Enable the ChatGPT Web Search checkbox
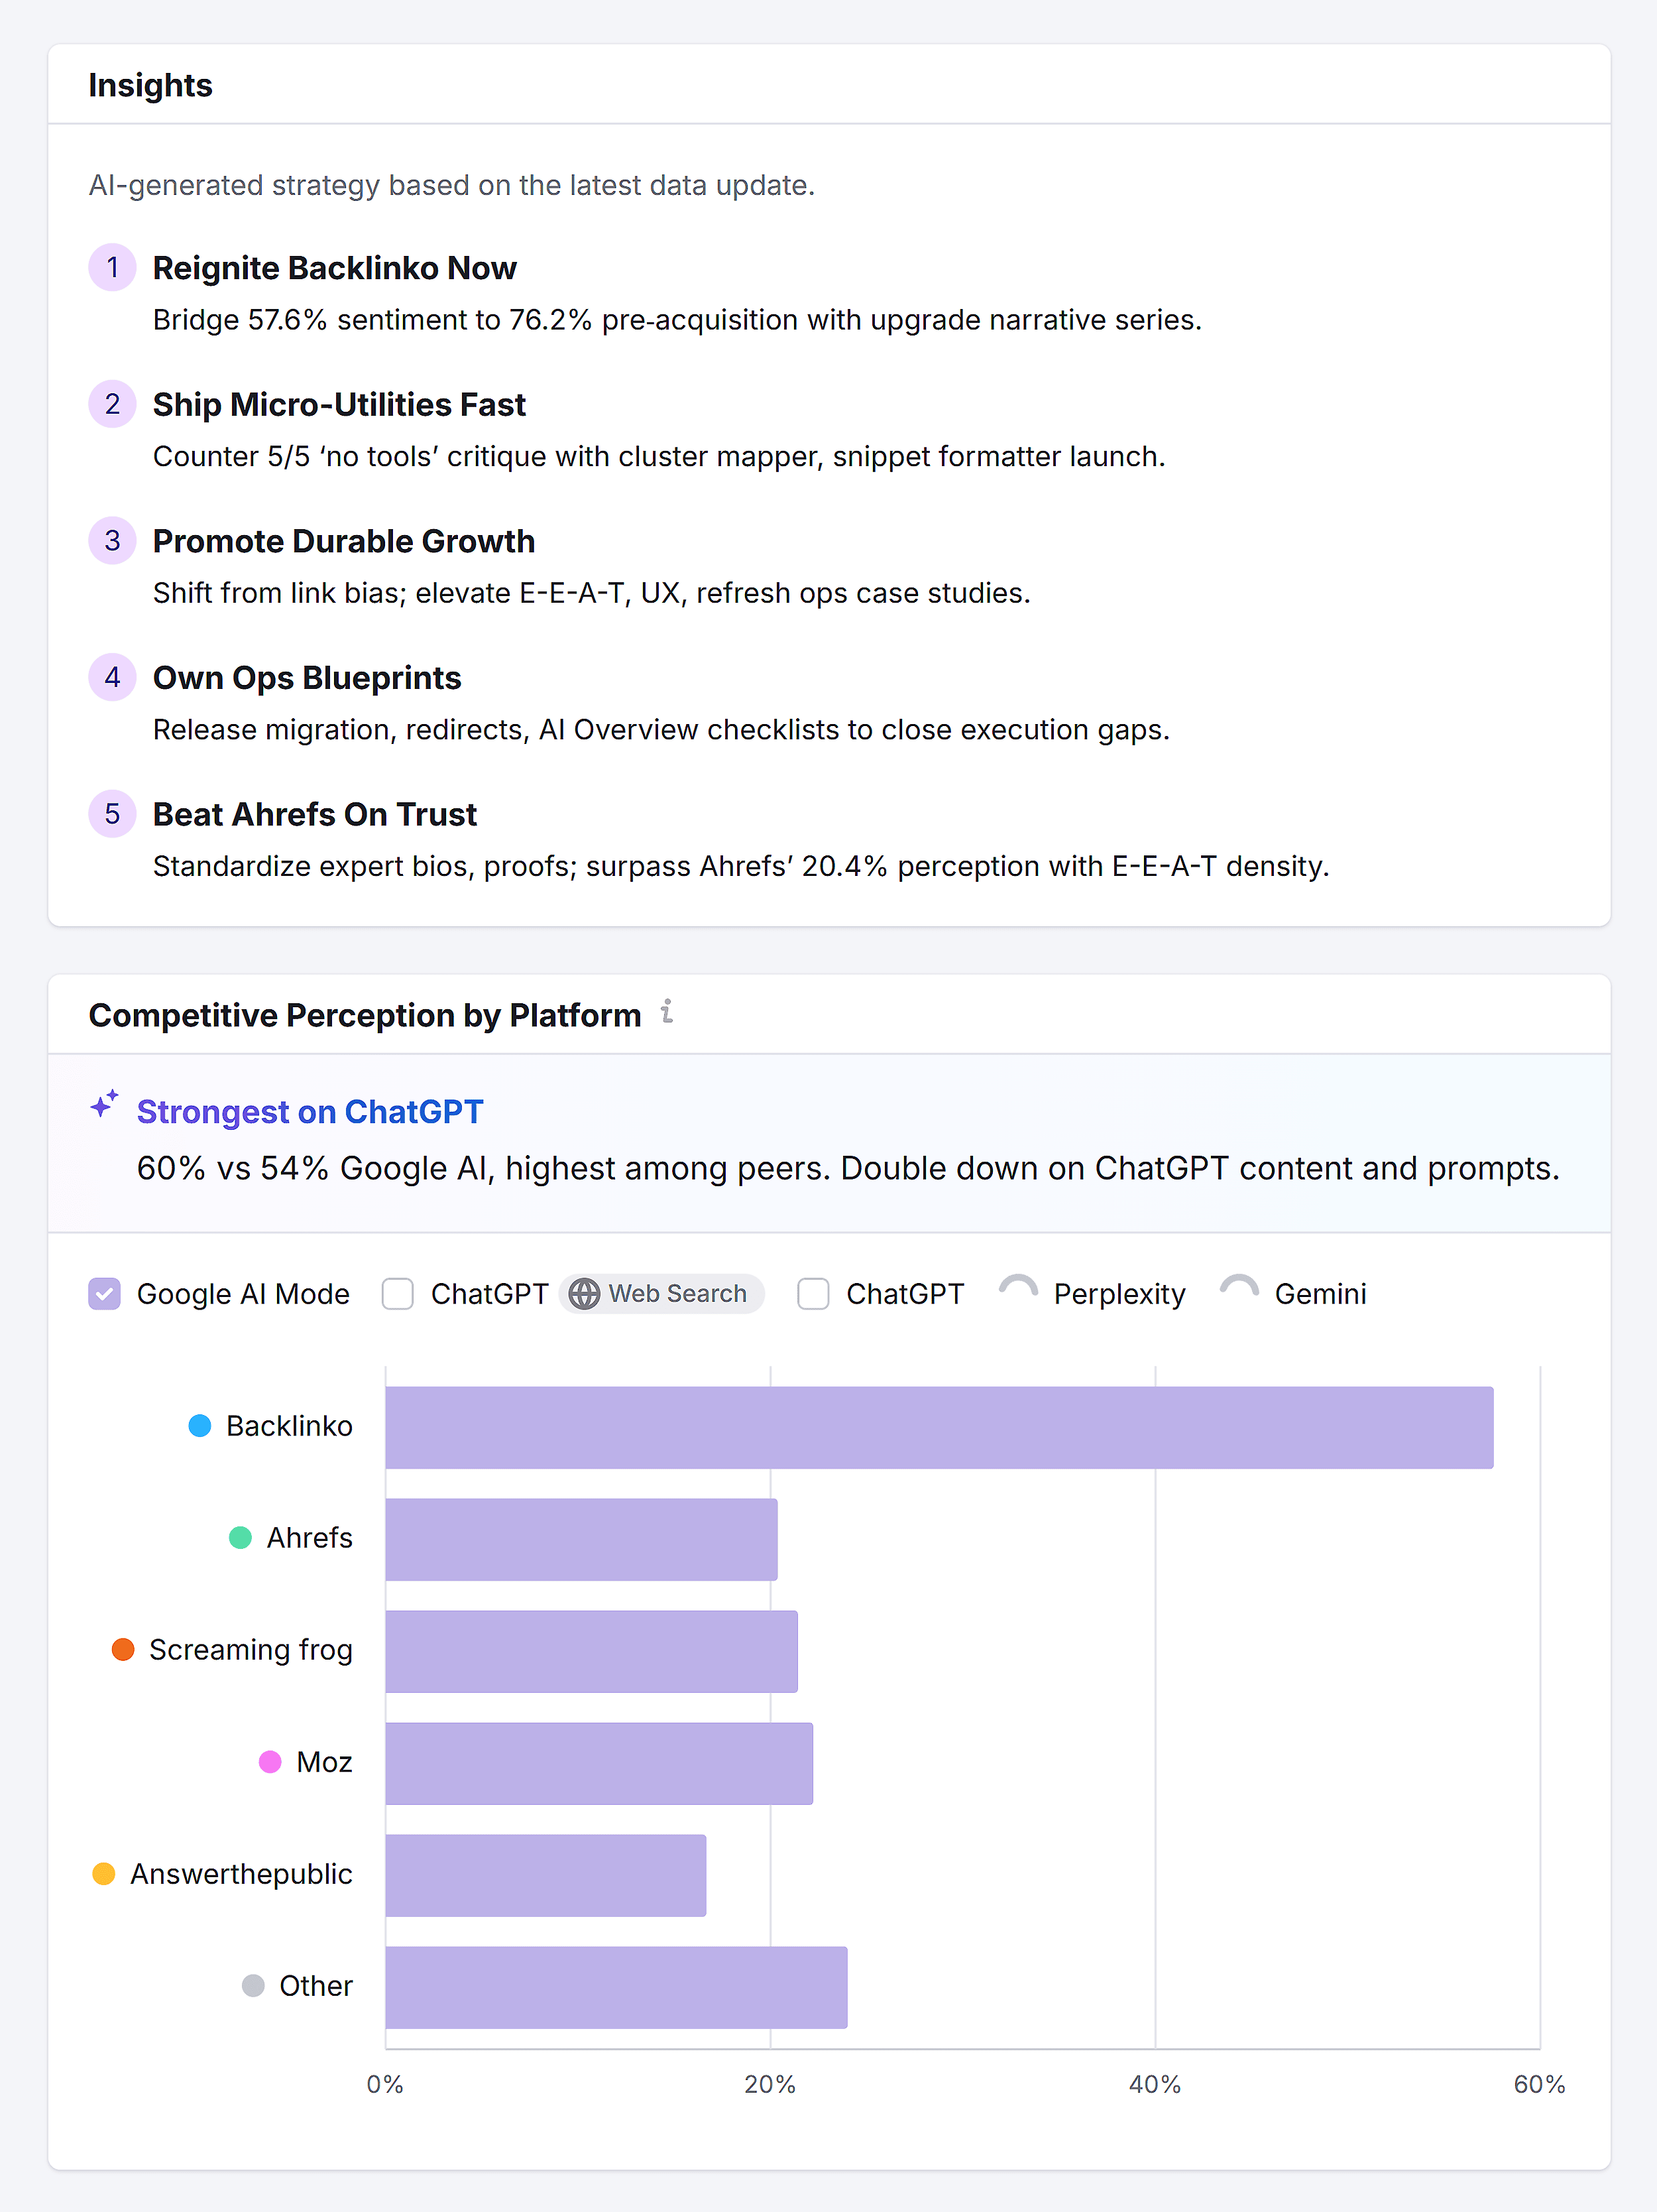1657x2212 pixels. coord(397,1293)
